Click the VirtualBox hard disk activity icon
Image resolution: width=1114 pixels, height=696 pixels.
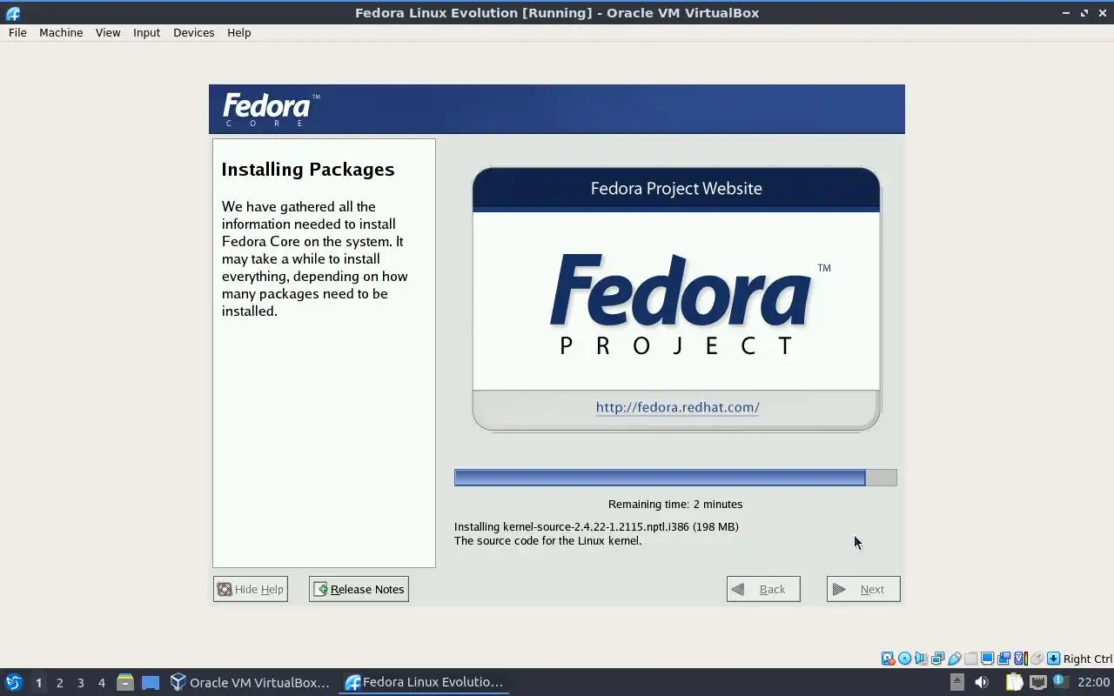888,659
